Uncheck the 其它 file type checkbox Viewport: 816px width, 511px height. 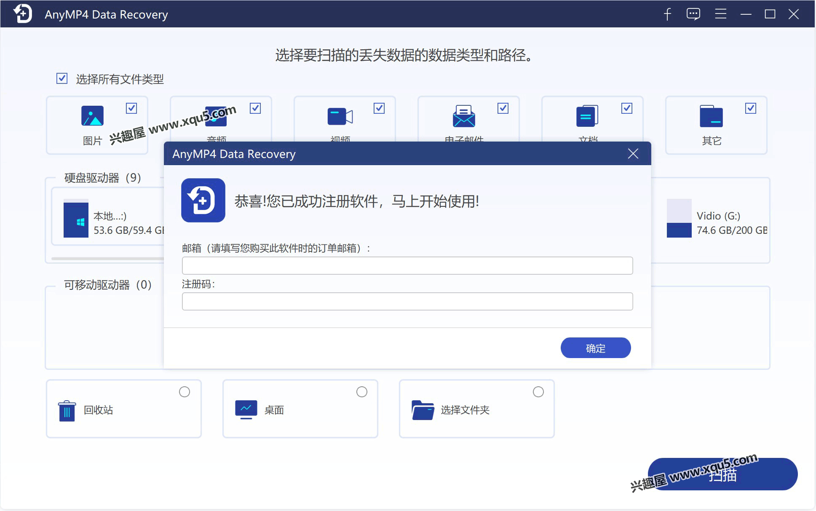[x=751, y=108]
